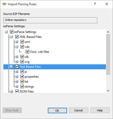Select the txt tree item label
This screenshot has height=119, width=113.
click(26, 82)
